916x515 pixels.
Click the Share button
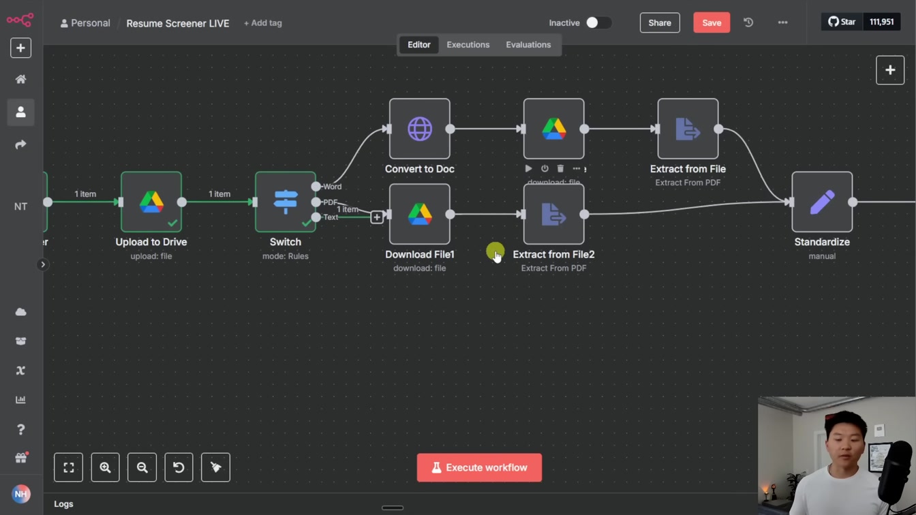pos(660,22)
